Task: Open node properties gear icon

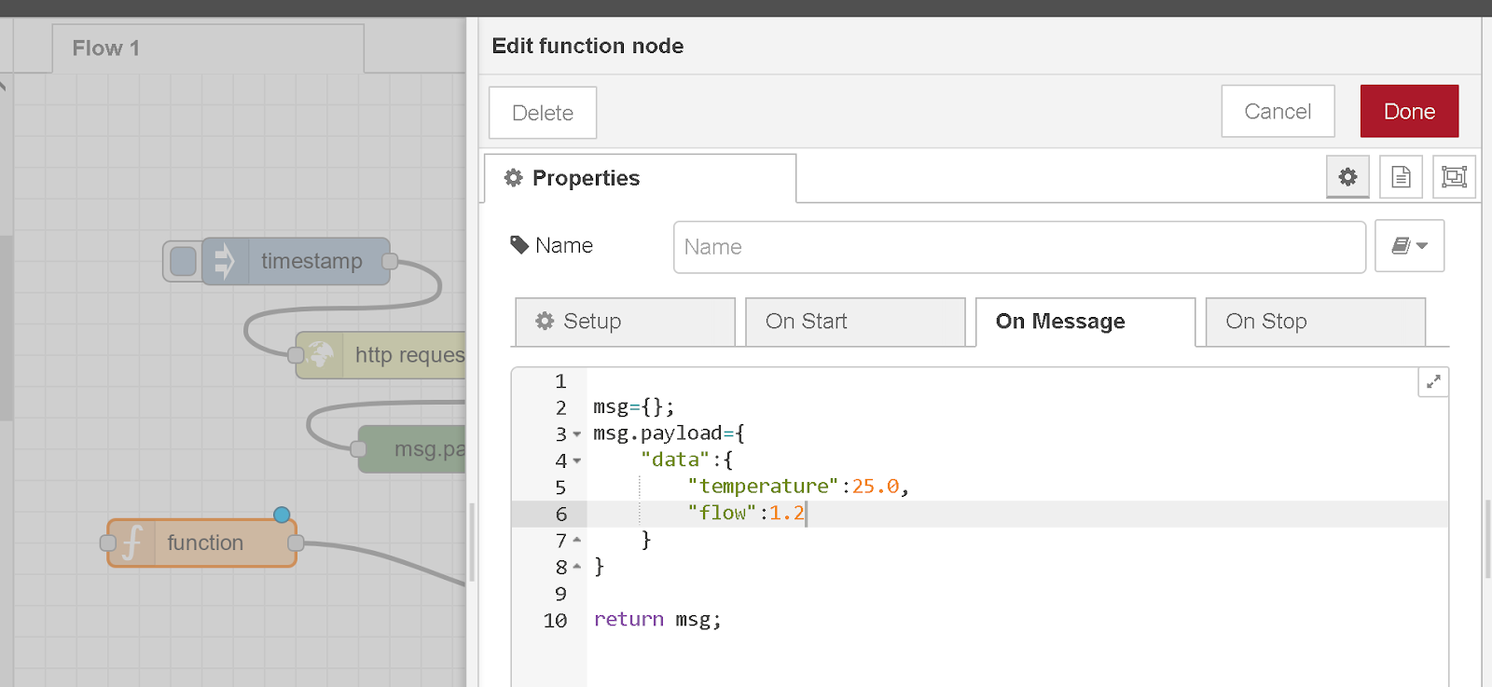Action: point(1347,177)
